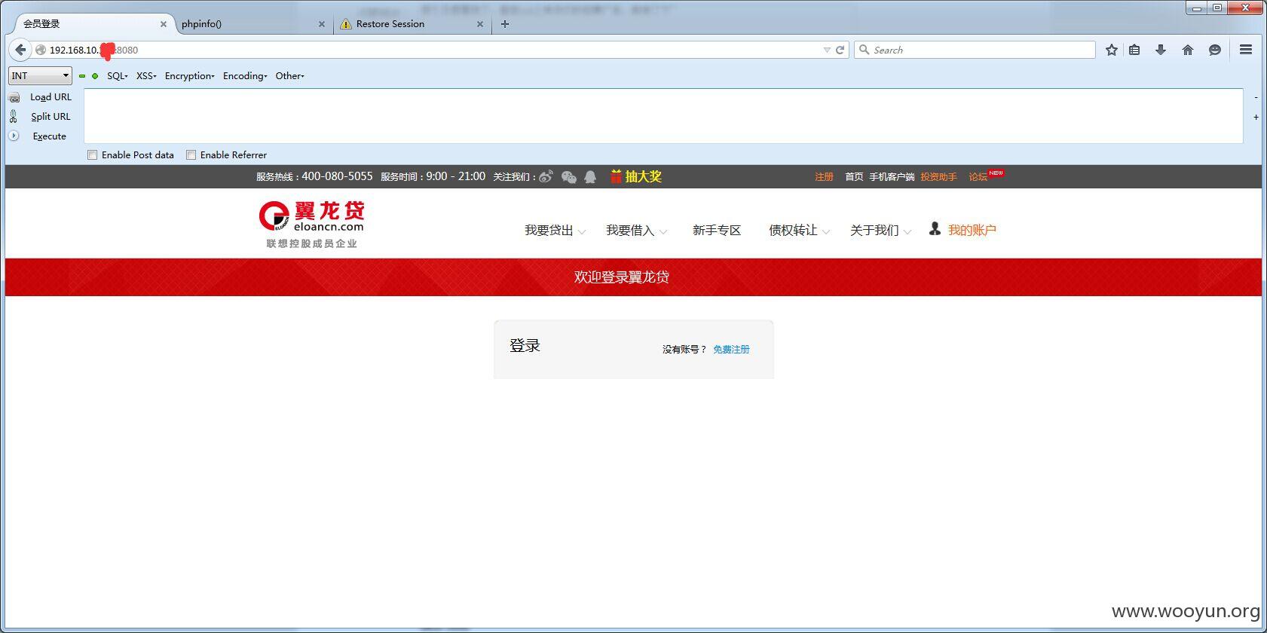Switch to the 会员登录 tab
Viewport: 1267px width, 633px height.
click(x=89, y=24)
